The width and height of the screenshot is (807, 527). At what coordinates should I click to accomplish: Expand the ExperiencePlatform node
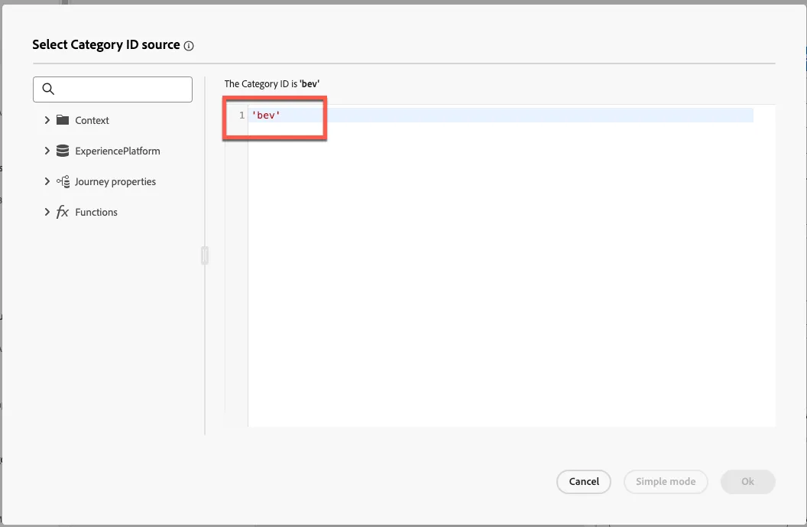coord(47,151)
